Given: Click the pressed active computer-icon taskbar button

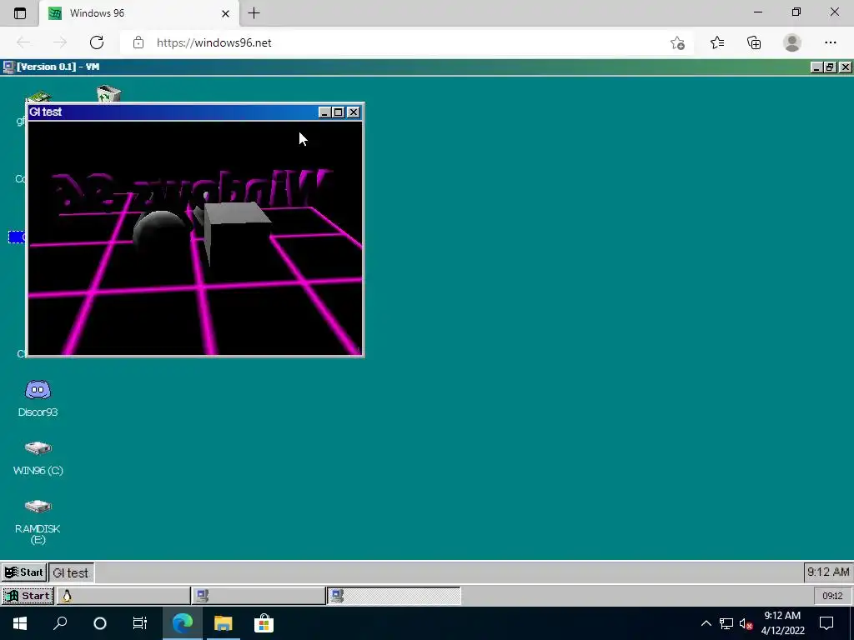Looking at the screenshot, I should coord(394,596).
